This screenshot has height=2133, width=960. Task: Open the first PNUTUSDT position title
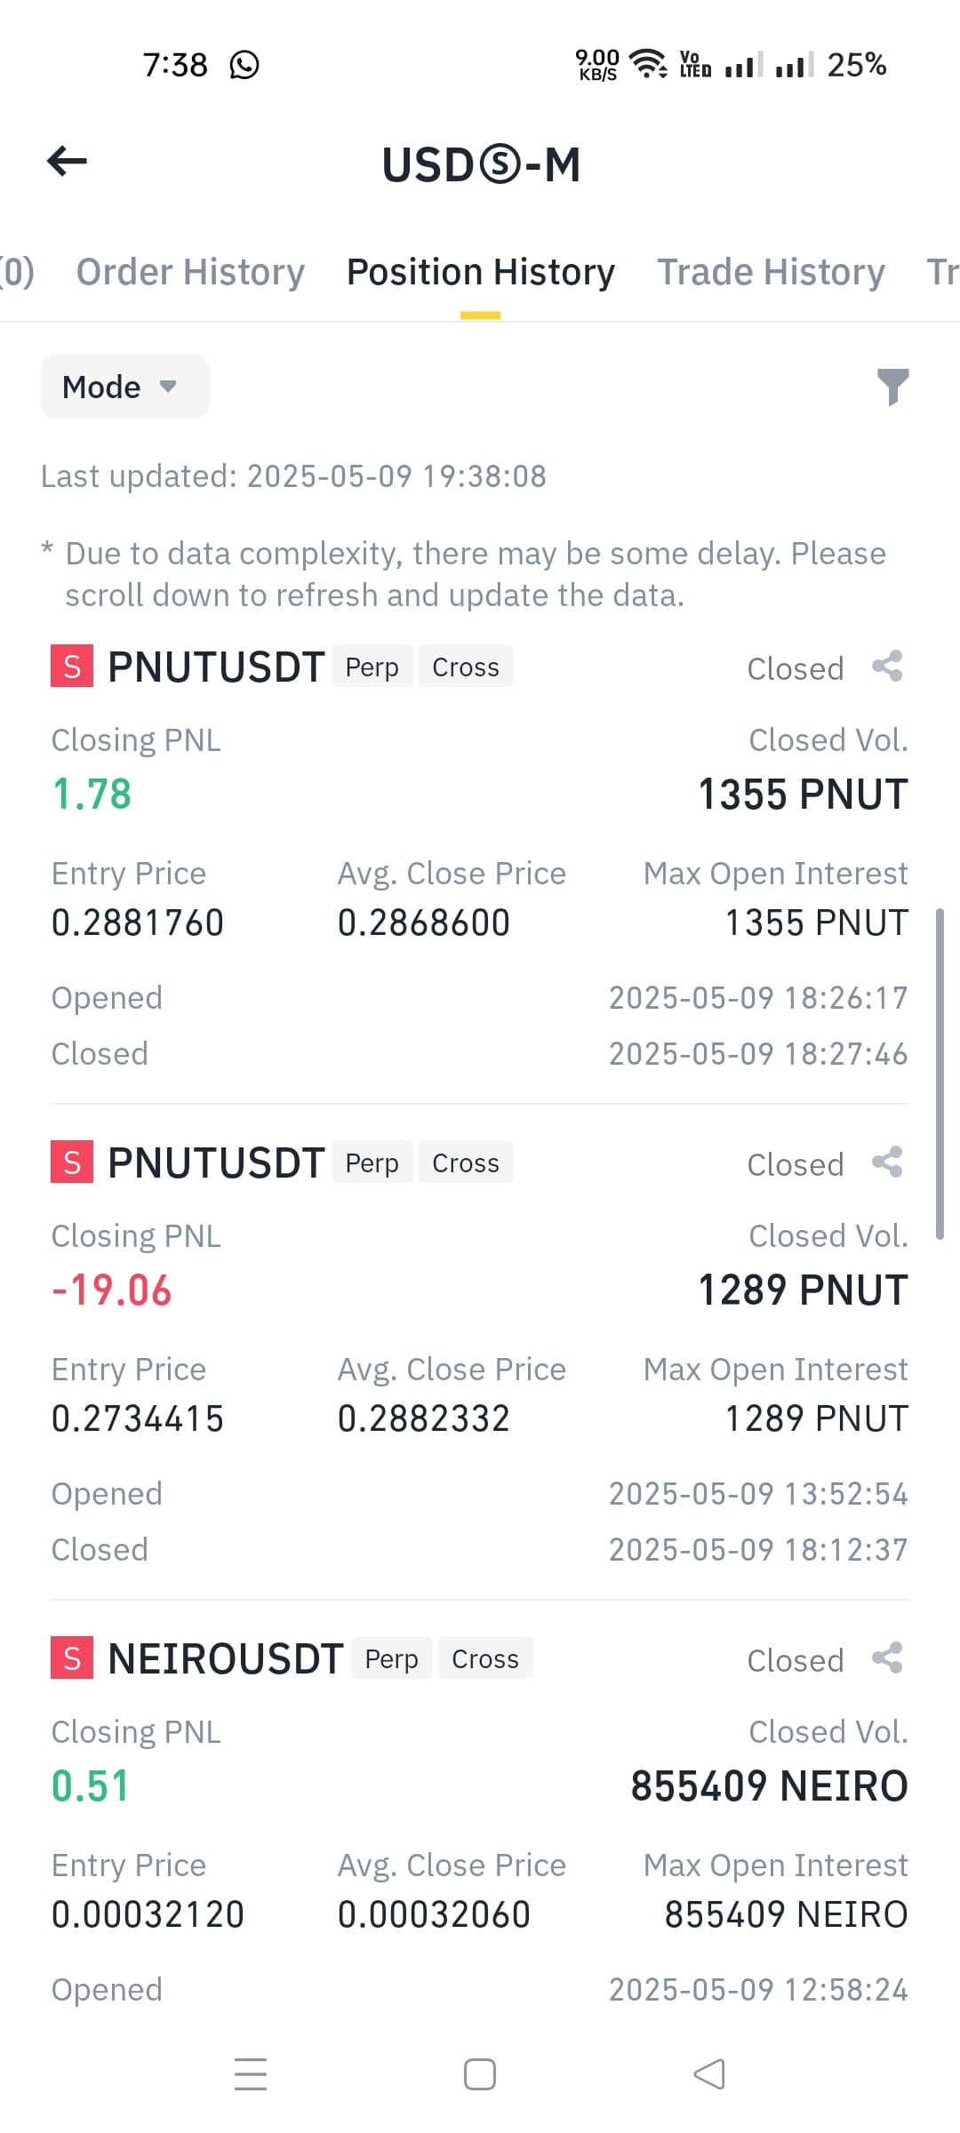pos(215,667)
